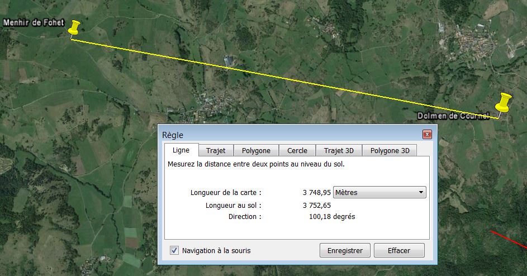Click the Longueur de la carte label

(x=226, y=193)
